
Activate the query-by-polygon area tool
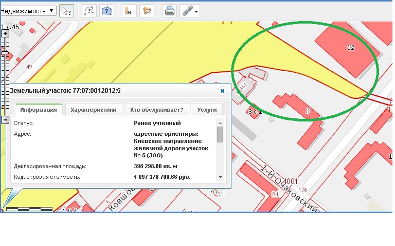click(106, 11)
